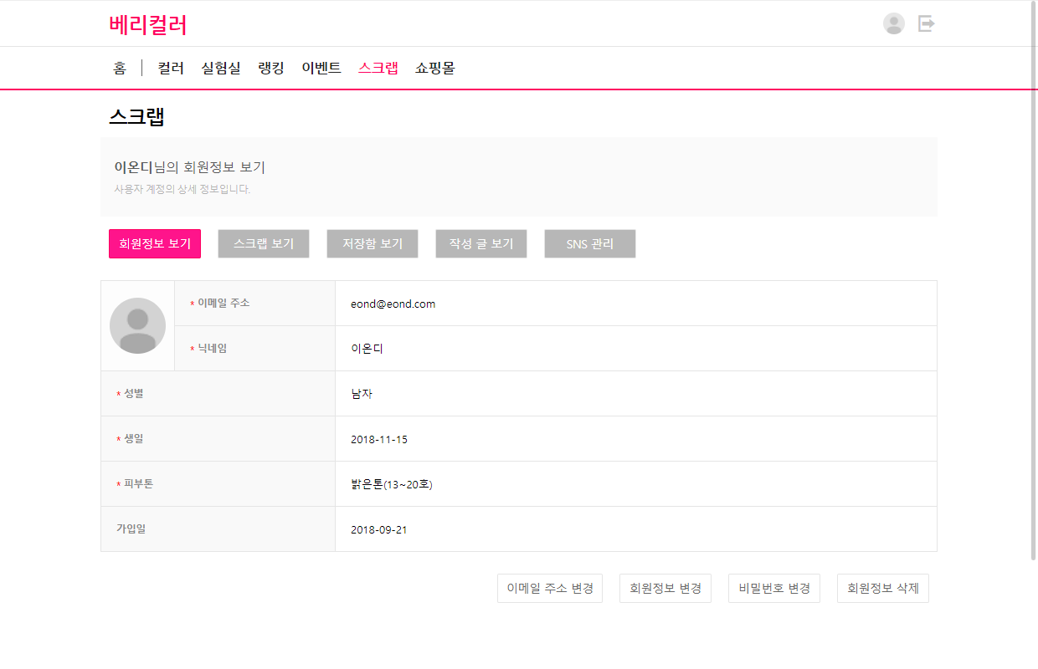The height and width of the screenshot is (669, 1038).
Task: Click the 베리컬러 logo
Action: pyautogui.click(x=147, y=25)
